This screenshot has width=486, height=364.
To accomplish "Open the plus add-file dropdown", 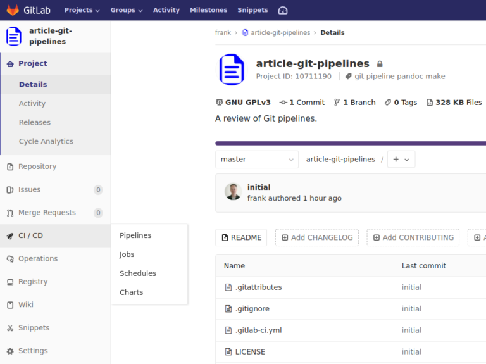I will (401, 160).
